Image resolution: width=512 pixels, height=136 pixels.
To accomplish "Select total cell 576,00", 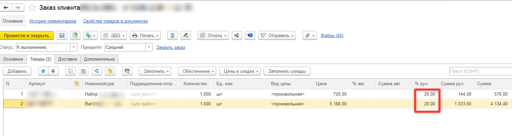I will click(x=492, y=94).
